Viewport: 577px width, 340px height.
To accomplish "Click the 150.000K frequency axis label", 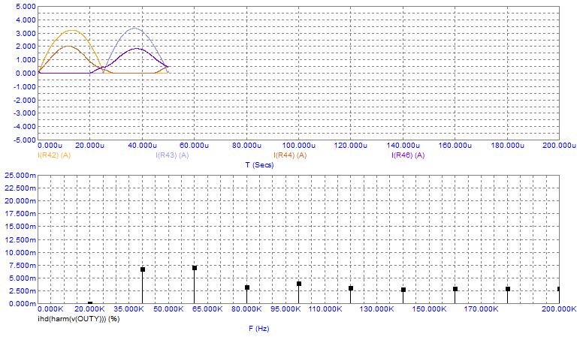I will 430,309.
